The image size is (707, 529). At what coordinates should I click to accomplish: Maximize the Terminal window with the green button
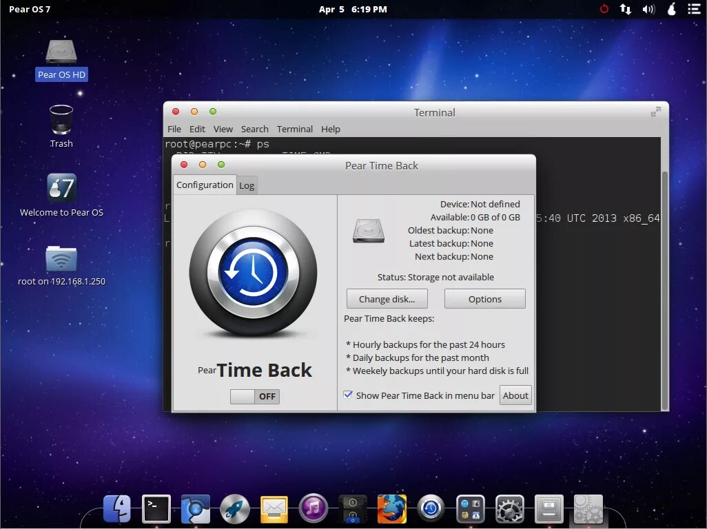[213, 112]
